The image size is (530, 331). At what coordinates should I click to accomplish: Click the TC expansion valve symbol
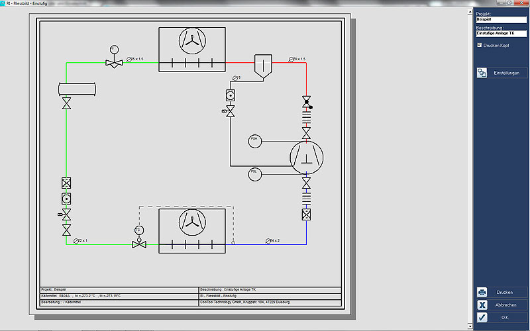tap(138, 243)
